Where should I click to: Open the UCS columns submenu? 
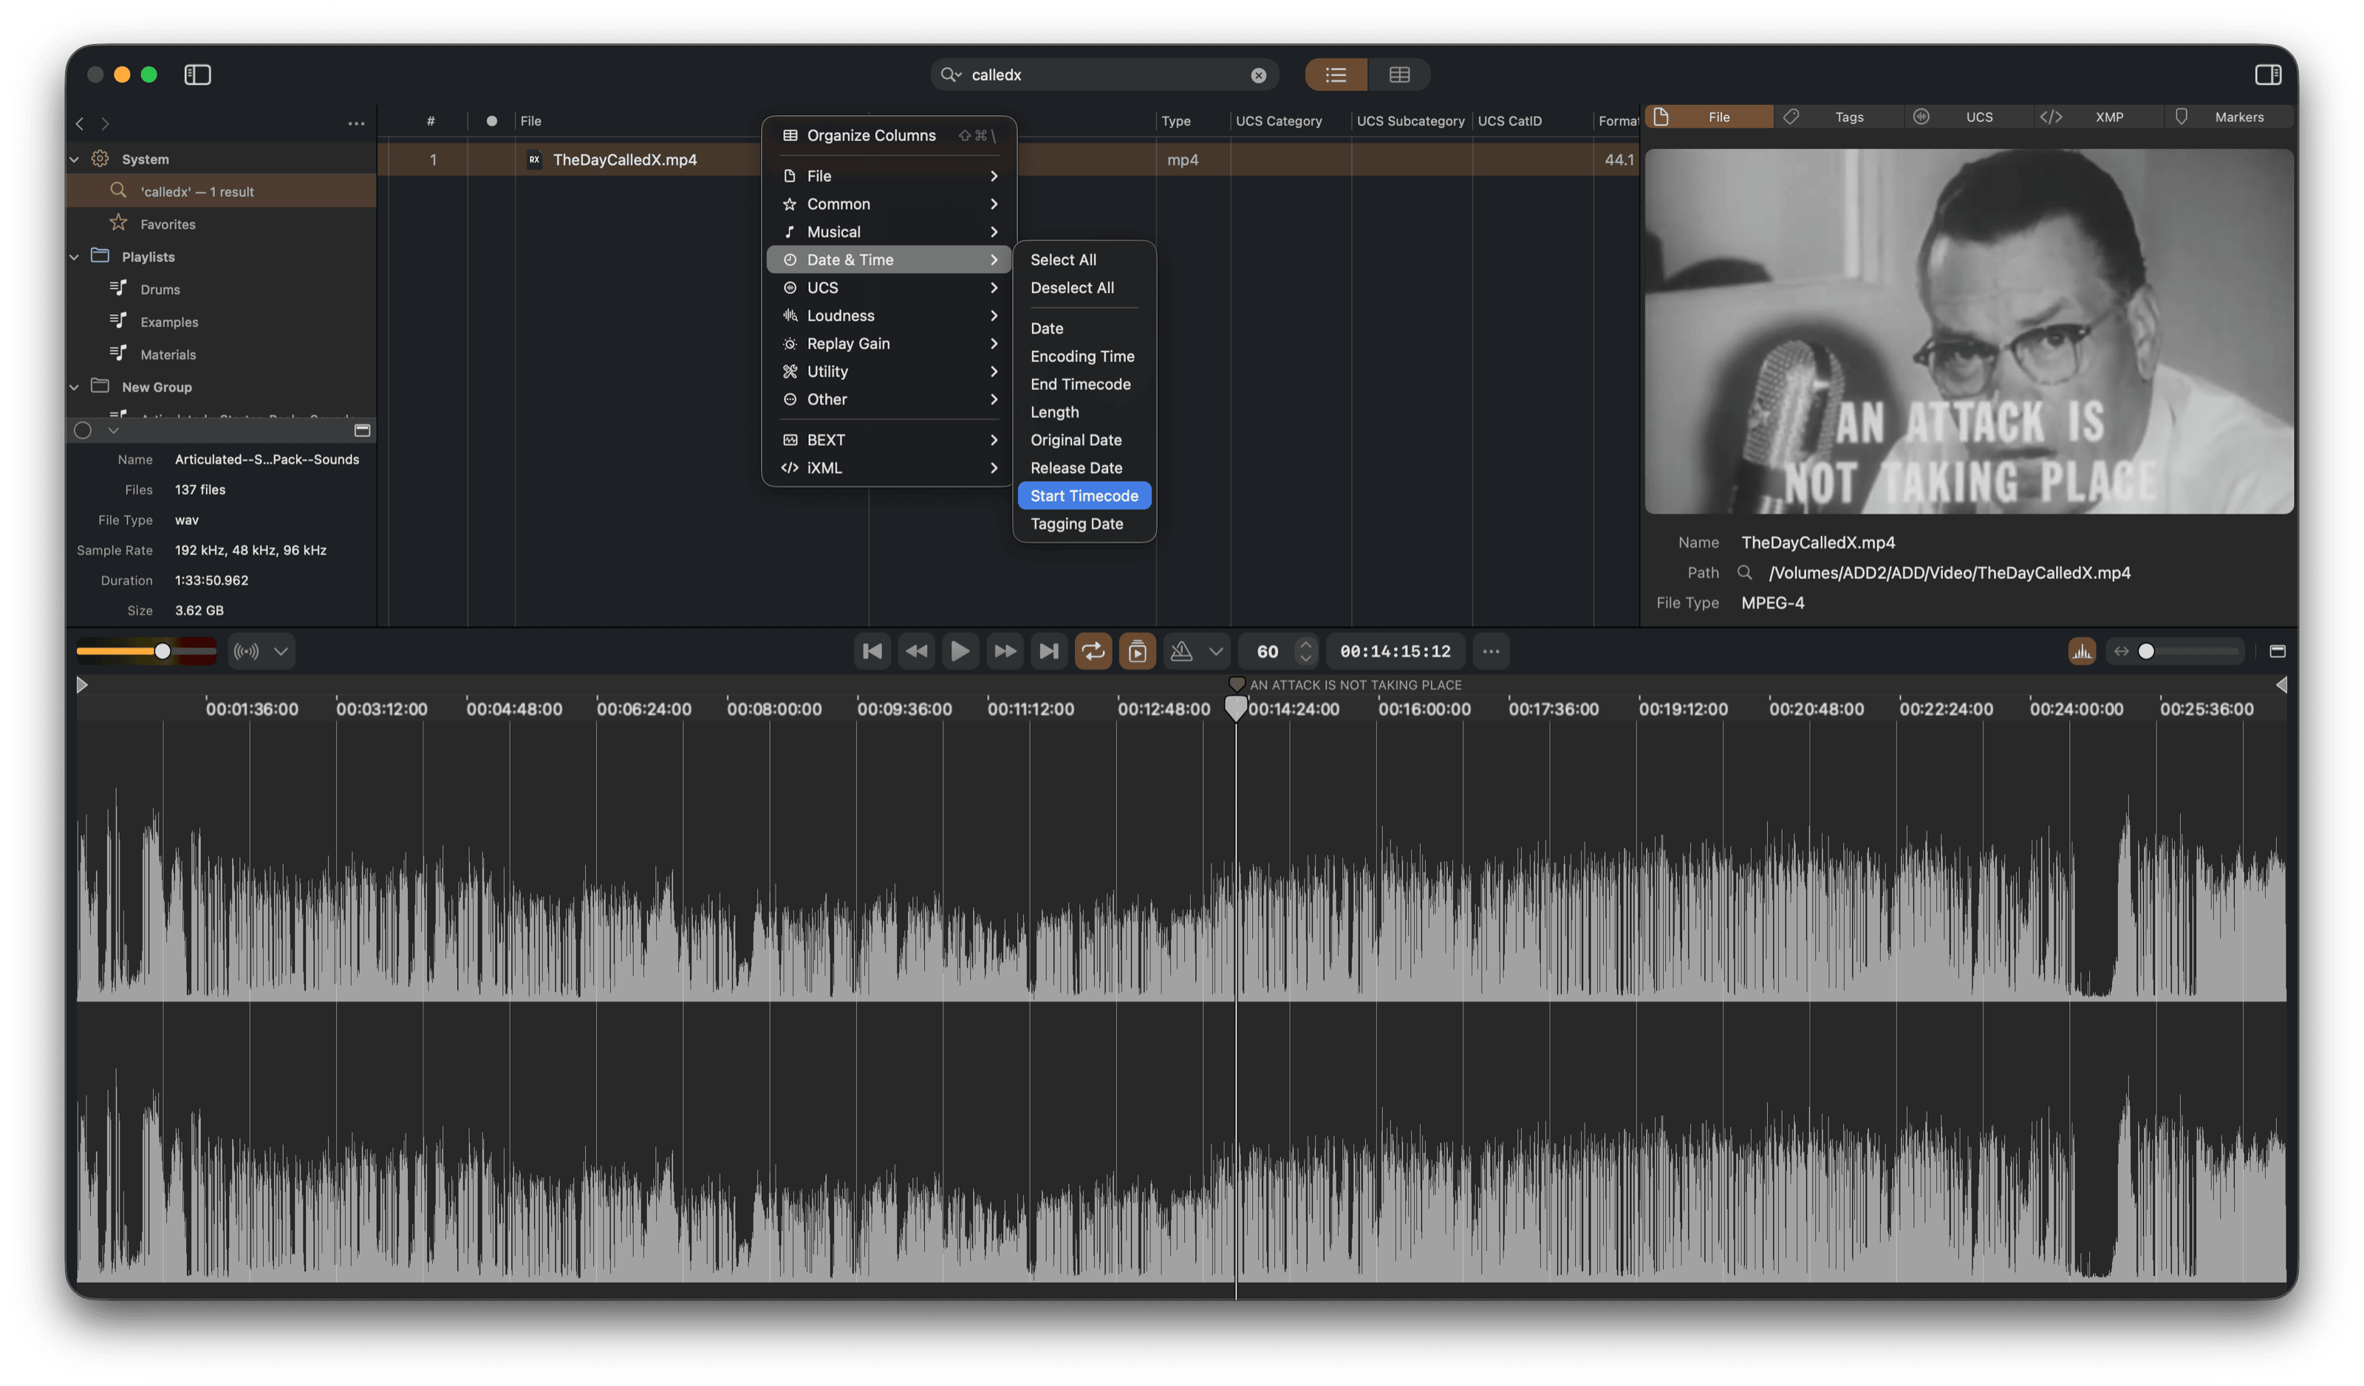pos(889,288)
